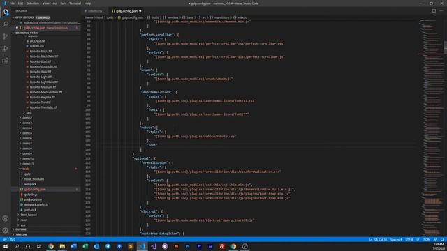Switch to the roboto.css editor tab

(95, 11)
